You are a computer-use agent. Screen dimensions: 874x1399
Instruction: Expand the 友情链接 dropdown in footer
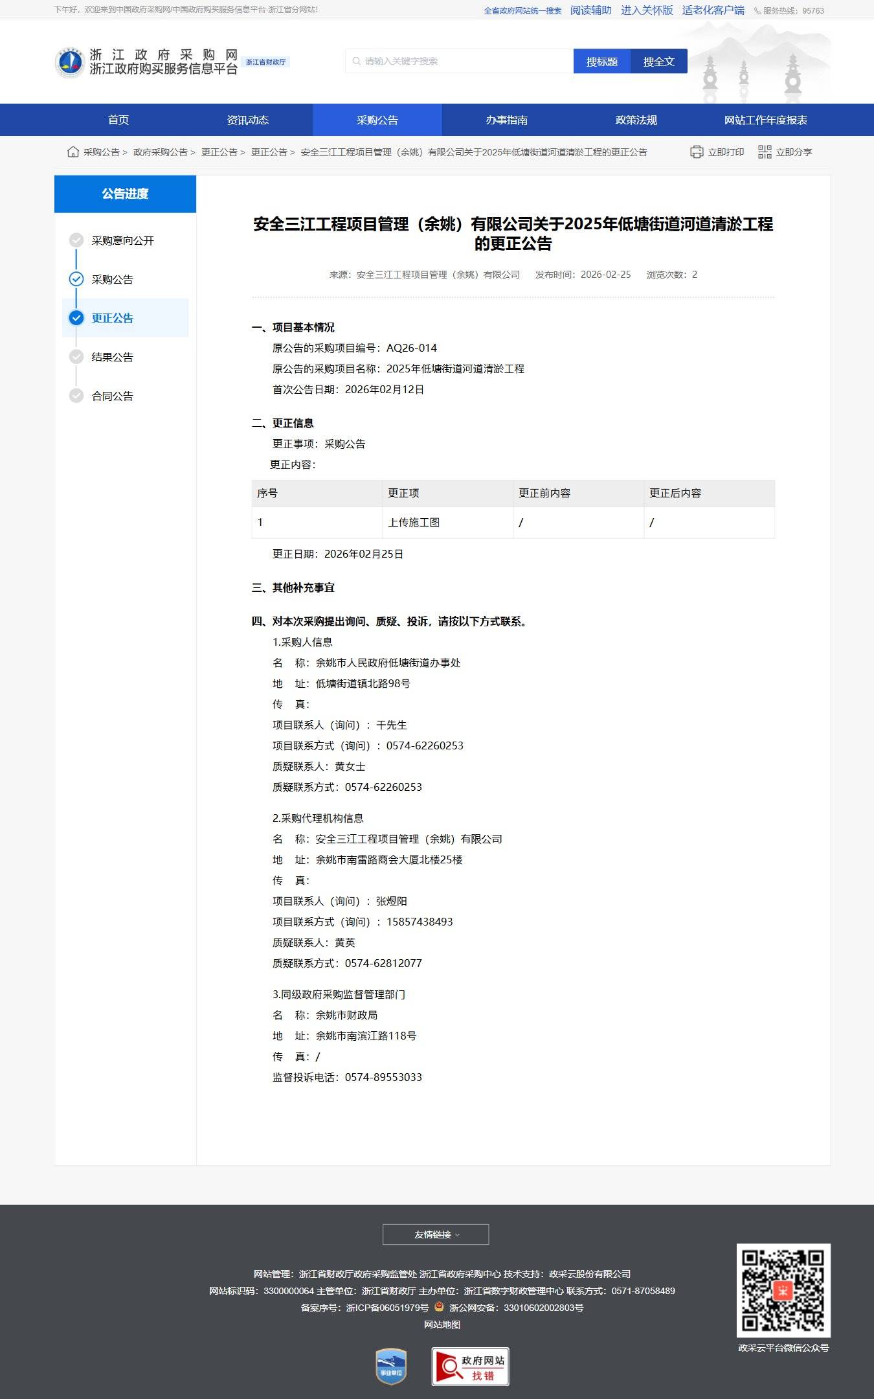click(436, 1234)
